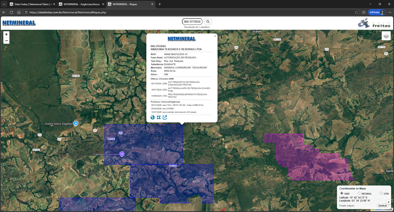Screen dimensions: 394x212
Task: Select GMS coordinate format
Action: tap(342, 193)
